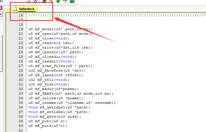Screen dimensions: 206x132
Task: Click the mf_lseek(u32 offset) line
Action: (56, 75)
